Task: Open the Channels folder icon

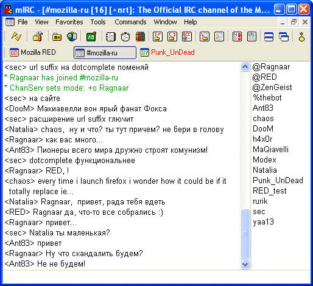Action: click(57, 37)
